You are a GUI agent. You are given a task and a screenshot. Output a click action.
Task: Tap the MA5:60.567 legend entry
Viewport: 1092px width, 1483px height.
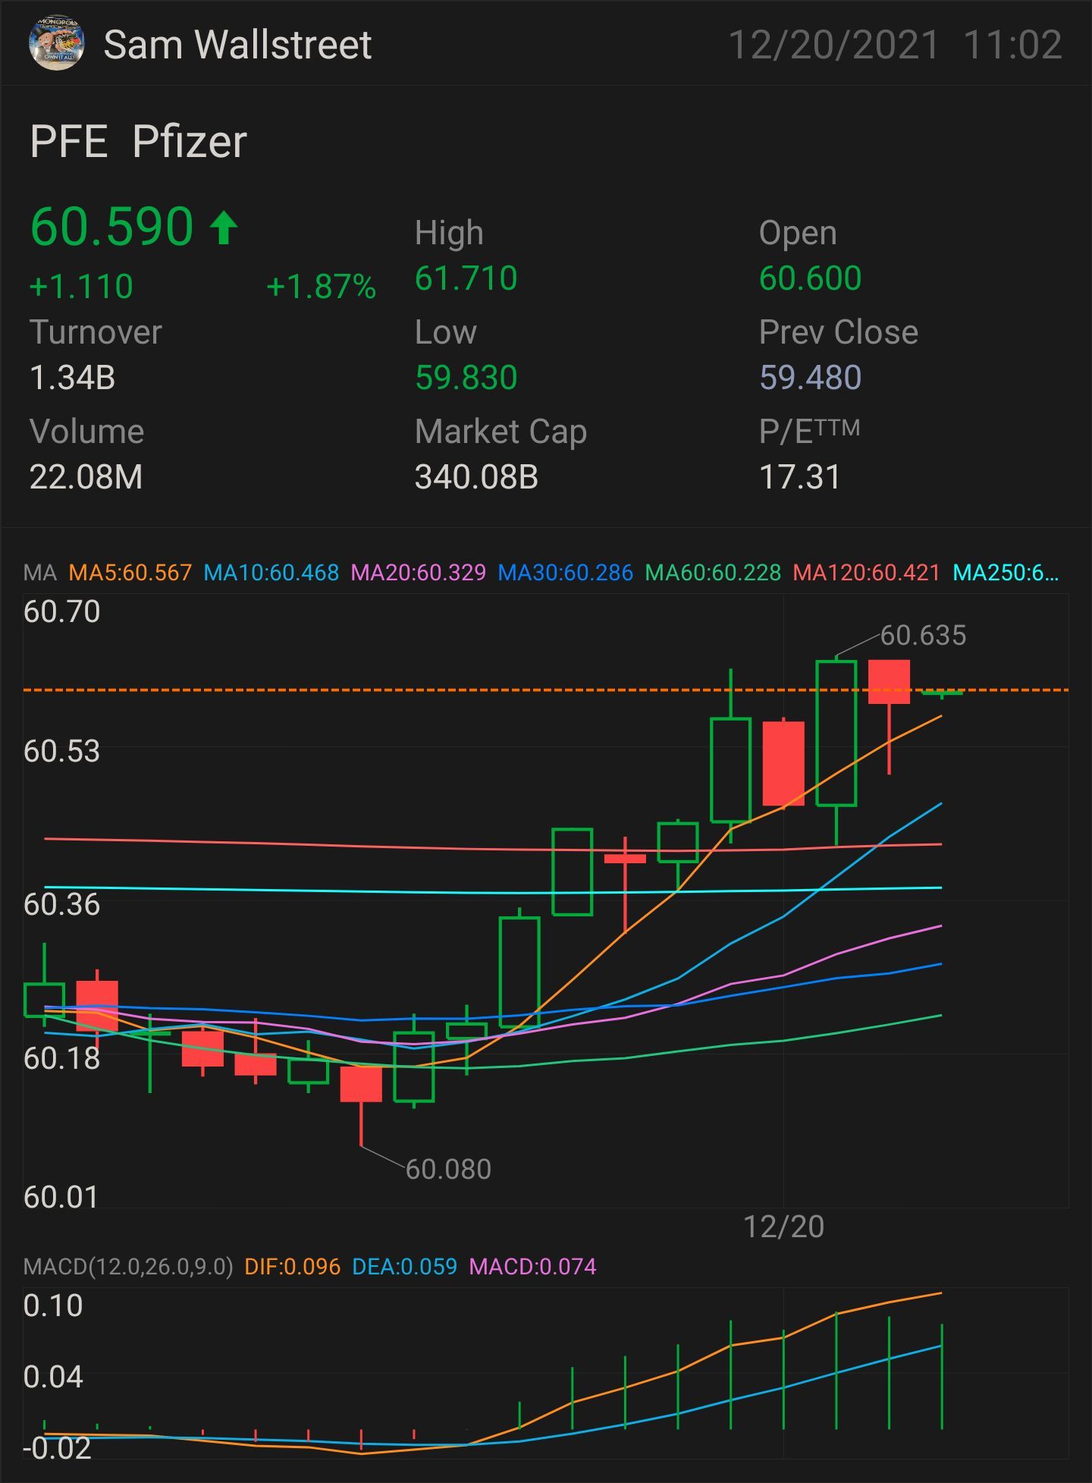click(130, 573)
